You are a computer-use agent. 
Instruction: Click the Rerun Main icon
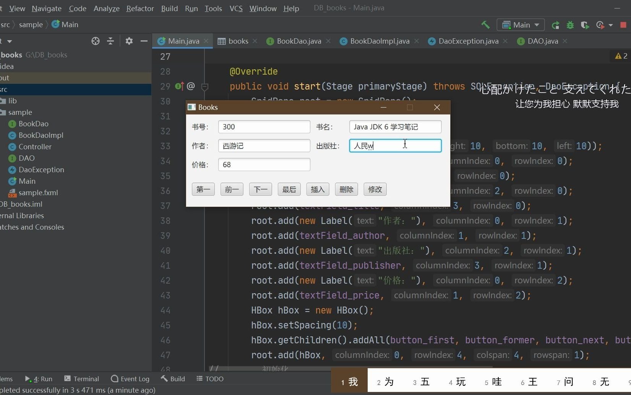click(x=555, y=25)
